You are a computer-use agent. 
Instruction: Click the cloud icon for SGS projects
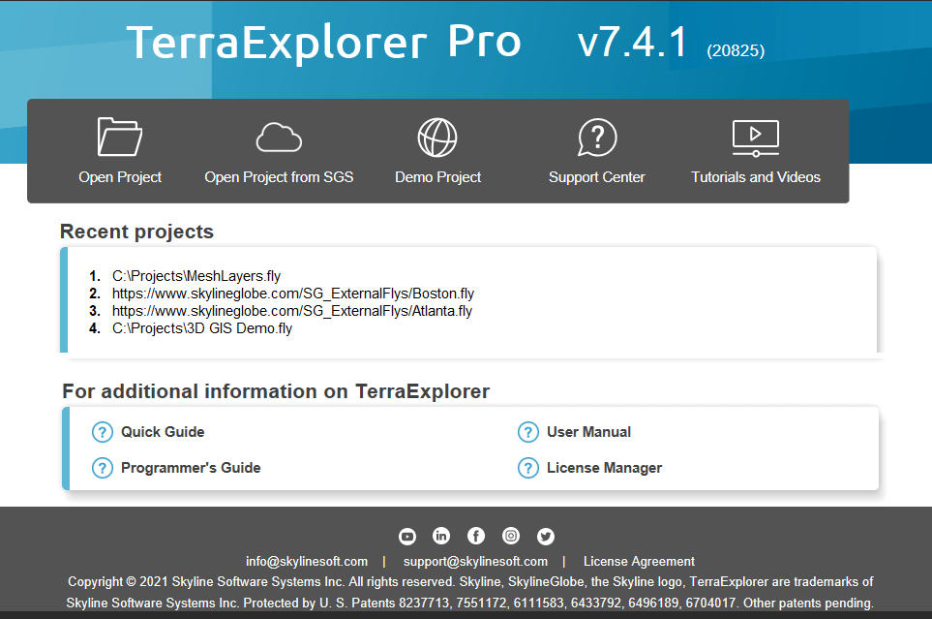tap(279, 138)
